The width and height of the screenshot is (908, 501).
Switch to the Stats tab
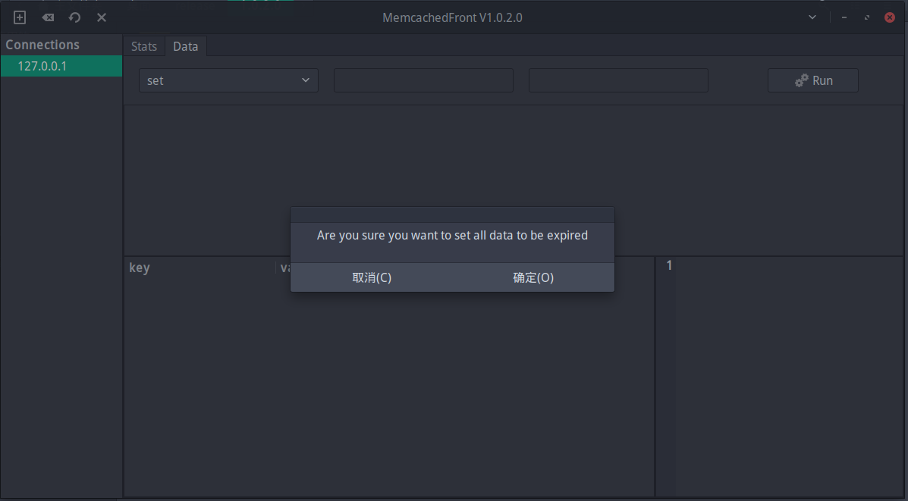[143, 46]
